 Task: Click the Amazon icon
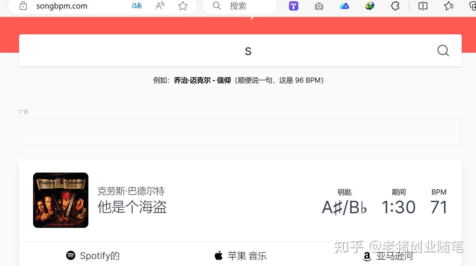(x=367, y=256)
